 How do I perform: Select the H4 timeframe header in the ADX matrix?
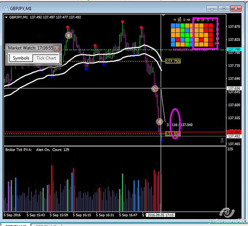pyautogui.click(x=188, y=20)
